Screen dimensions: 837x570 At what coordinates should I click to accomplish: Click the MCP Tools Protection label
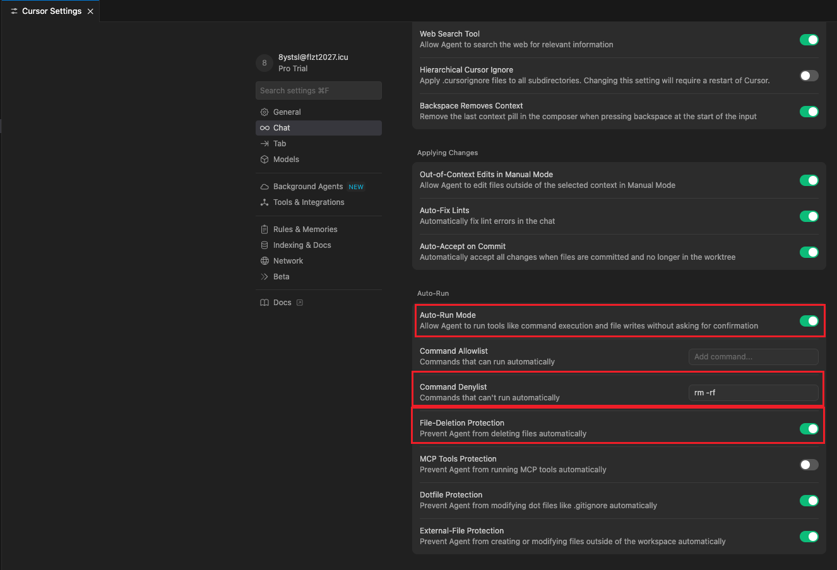point(458,459)
